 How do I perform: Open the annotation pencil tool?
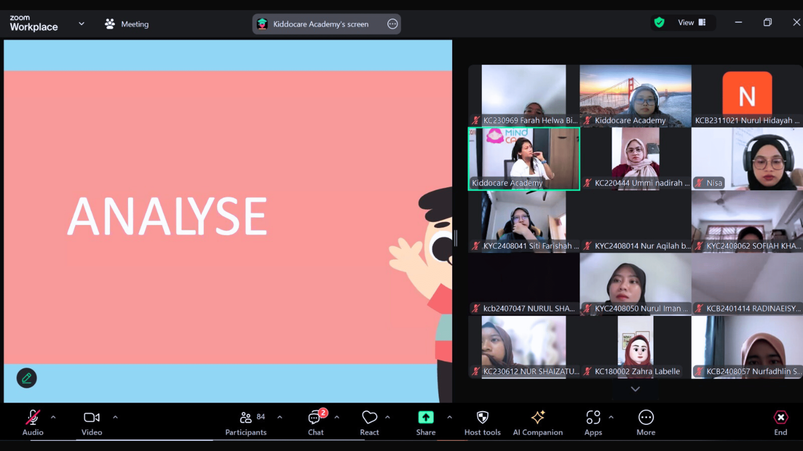(x=26, y=378)
